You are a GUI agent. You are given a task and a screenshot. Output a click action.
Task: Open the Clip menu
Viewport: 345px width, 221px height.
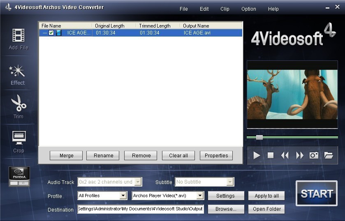[225, 9]
